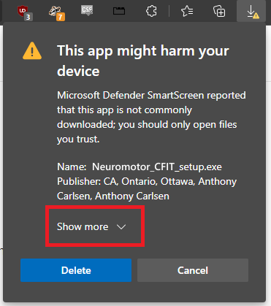Viewport: 271px width, 306px height.
Task: Click the 'Publisher:' label in the dialog
Action: [x=79, y=182]
